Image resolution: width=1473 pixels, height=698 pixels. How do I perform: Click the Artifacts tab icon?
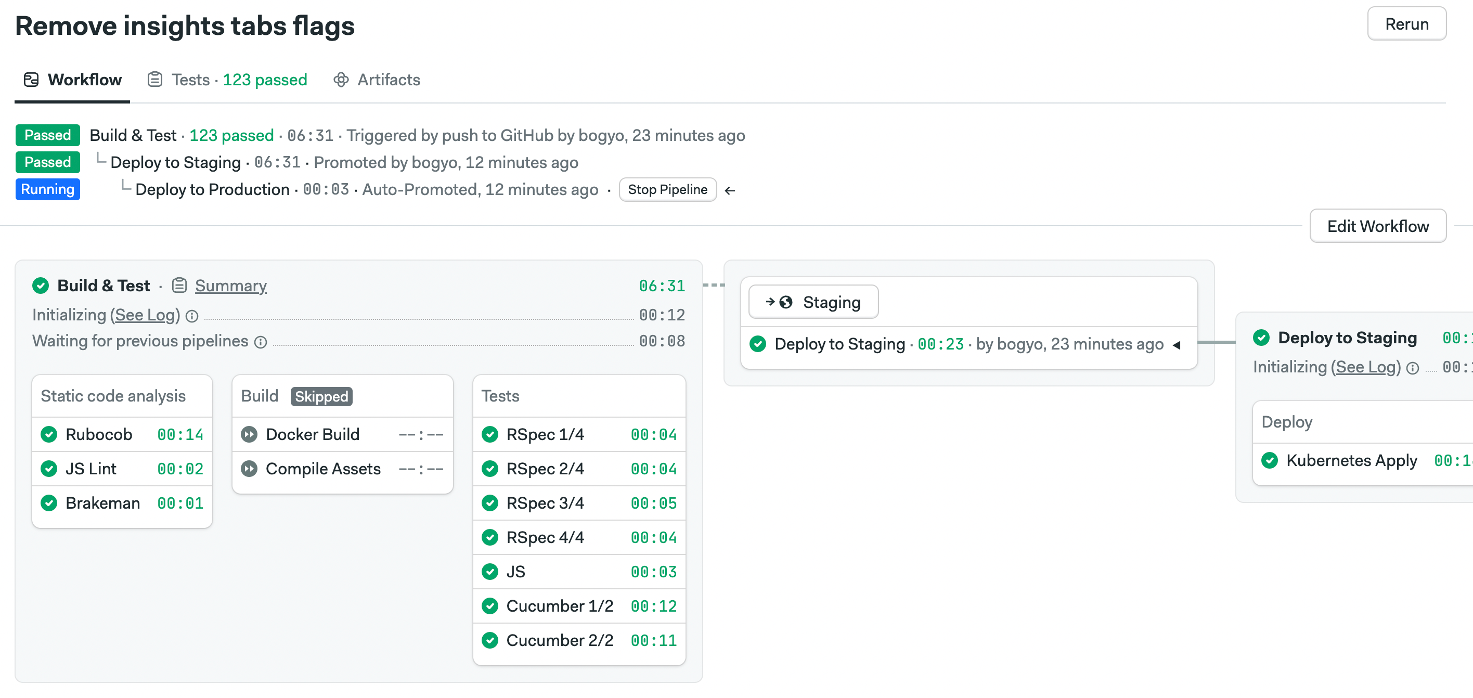coord(341,80)
